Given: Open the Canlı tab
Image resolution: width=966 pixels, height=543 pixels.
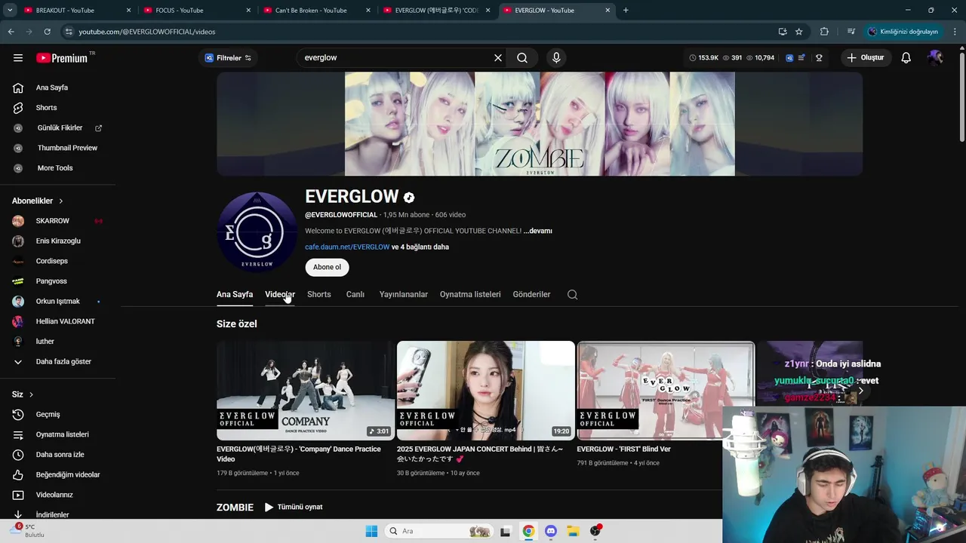Looking at the screenshot, I should [x=355, y=295].
